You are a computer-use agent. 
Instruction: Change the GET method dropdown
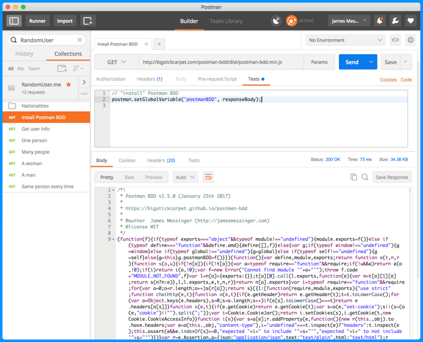click(x=117, y=62)
